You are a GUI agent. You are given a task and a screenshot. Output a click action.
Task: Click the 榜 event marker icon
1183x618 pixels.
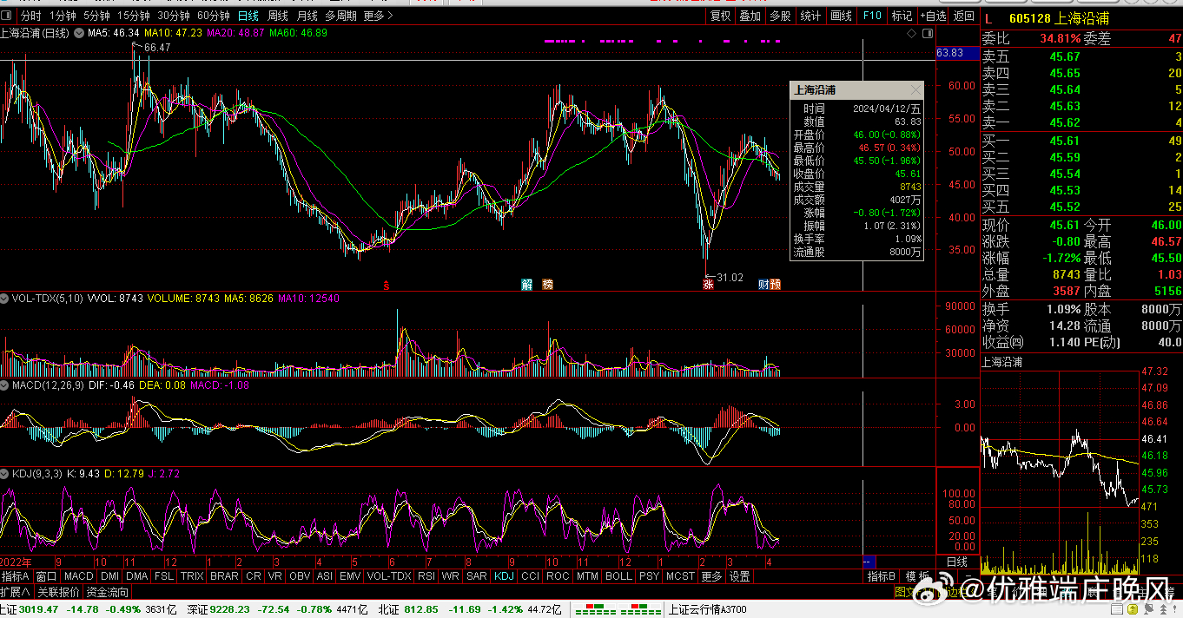coord(547,285)
